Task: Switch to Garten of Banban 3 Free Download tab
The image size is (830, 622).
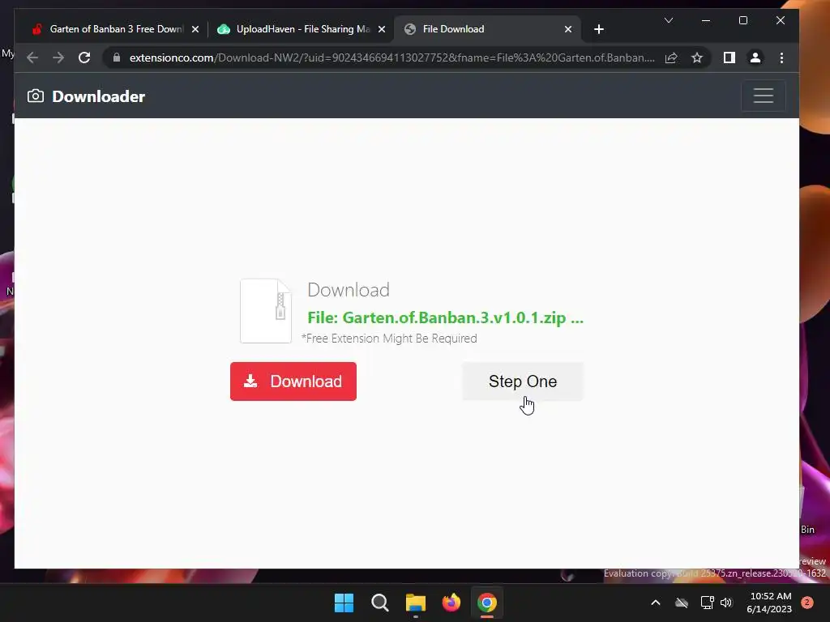Action: click(108, 29)
